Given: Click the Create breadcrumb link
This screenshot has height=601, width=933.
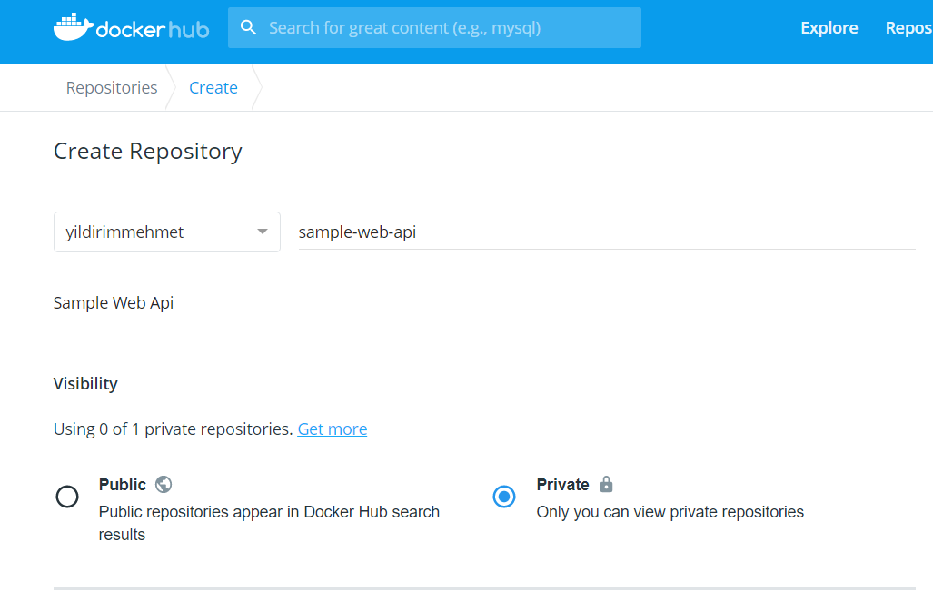Looking at the screenshot, I should point(213,87).
